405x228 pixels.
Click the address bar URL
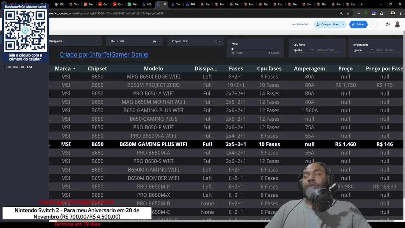tap(106, 13)
